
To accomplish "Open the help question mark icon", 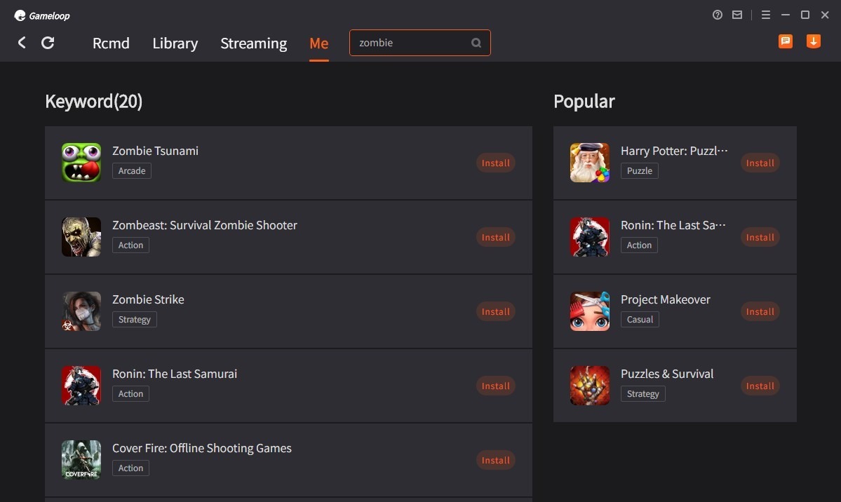I will [717, 15].
